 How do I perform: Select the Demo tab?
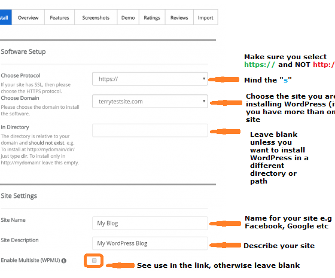pos(128,17)
